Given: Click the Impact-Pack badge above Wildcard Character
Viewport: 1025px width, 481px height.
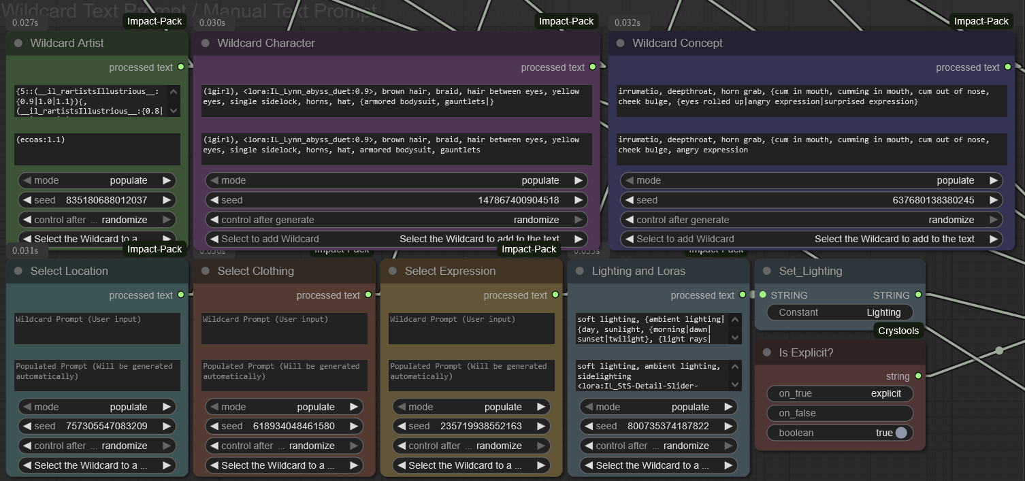Looking at the screenshot, I should 566,21.
